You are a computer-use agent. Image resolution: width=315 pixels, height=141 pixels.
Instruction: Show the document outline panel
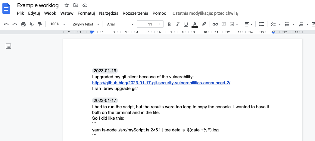(8, 46)
